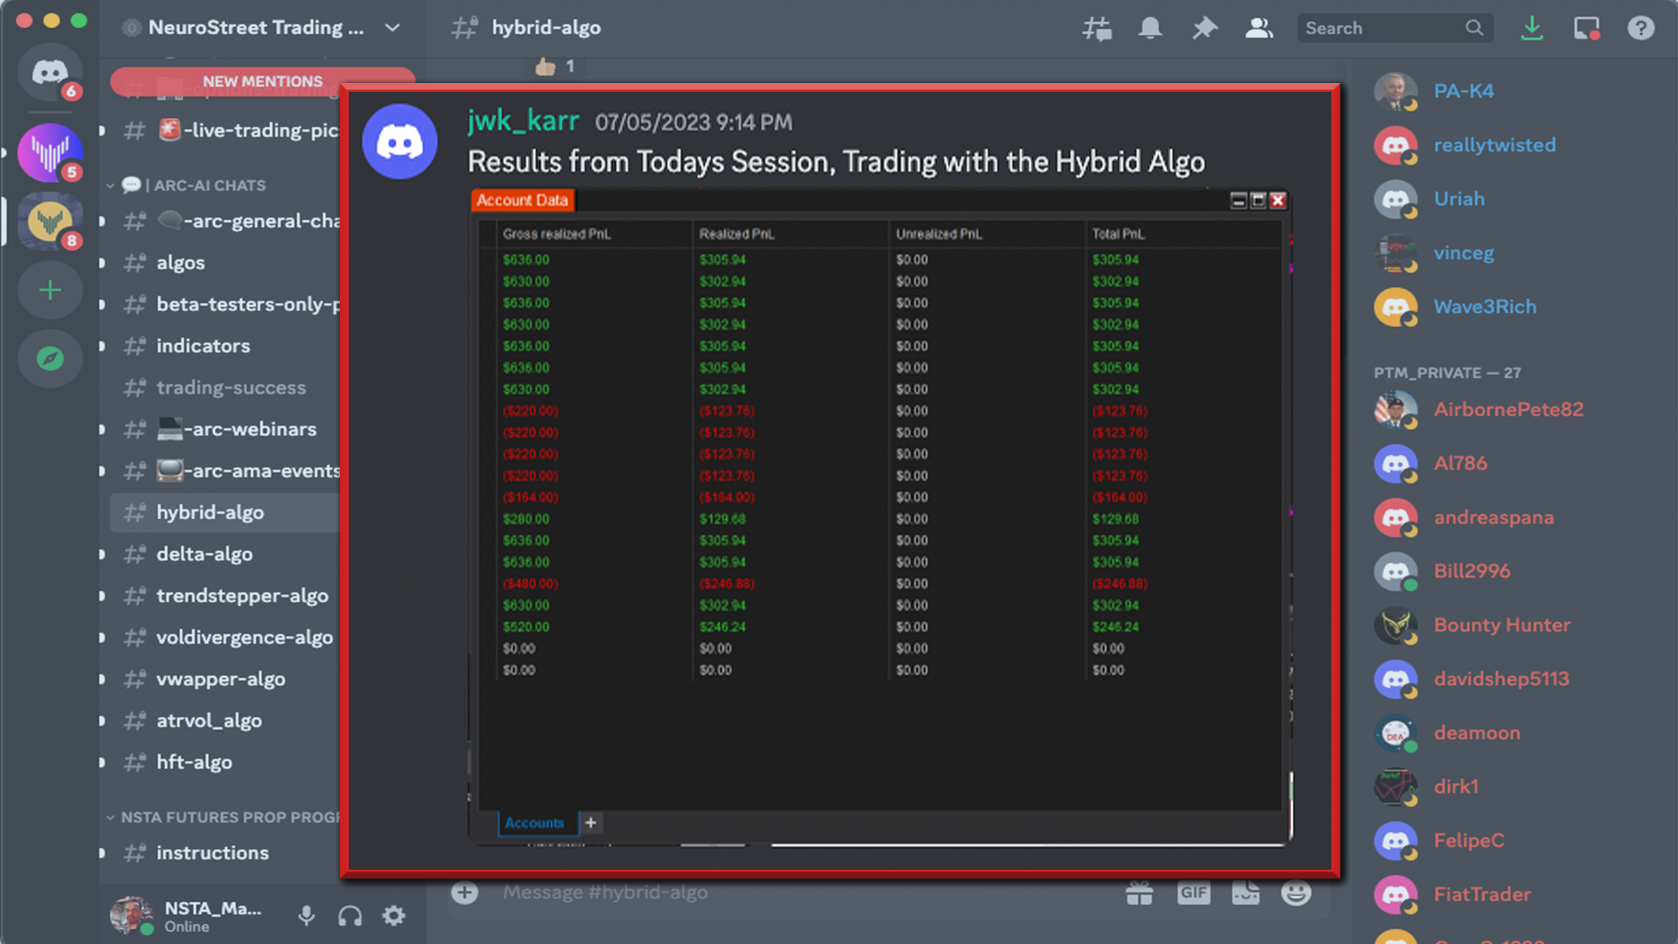Image resolution: width=1678 pixels, height=944 pixels.
Task: Click the NEW MENTIONS button
Action: [262, 81]
